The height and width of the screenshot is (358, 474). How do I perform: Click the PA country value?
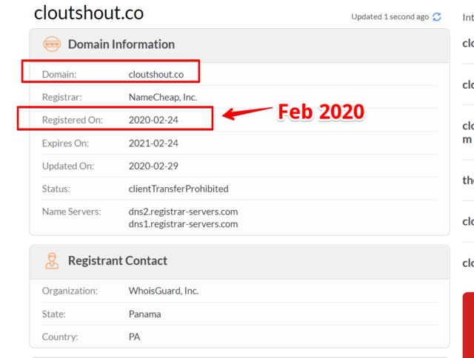(x=135, y=337)
